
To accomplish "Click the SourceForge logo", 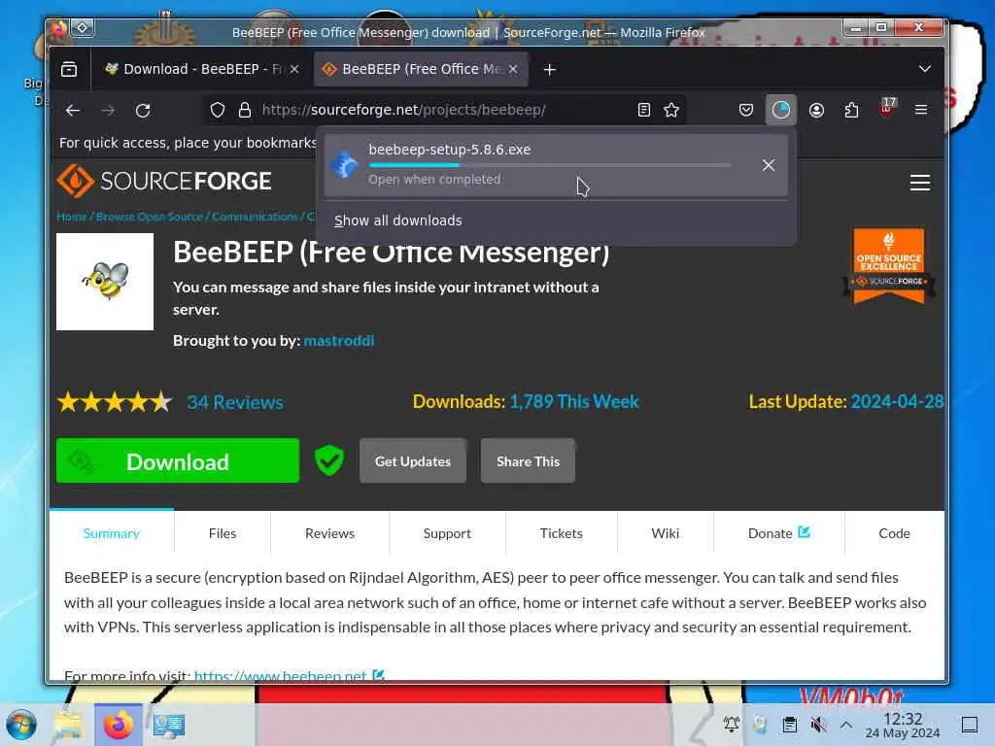I will click(164, 181).
